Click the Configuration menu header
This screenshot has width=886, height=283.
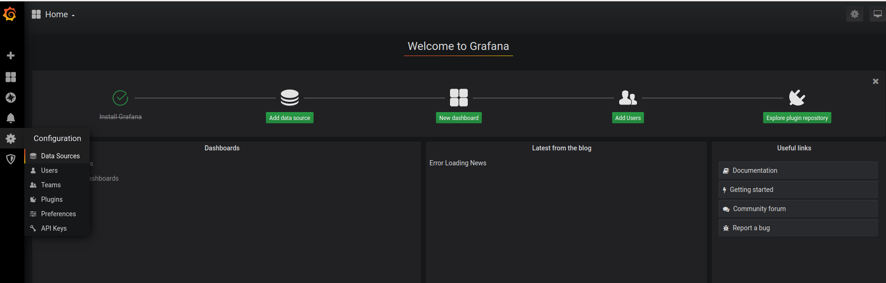pyautogui.click(x=57, y=138)
